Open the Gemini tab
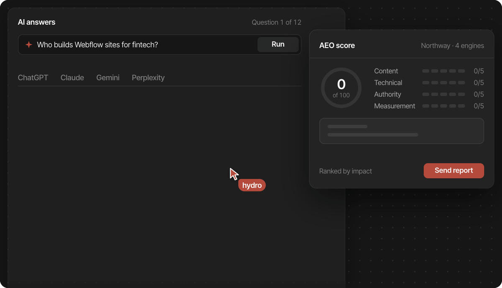The image size is (502, 288). (x=108, y=78)
